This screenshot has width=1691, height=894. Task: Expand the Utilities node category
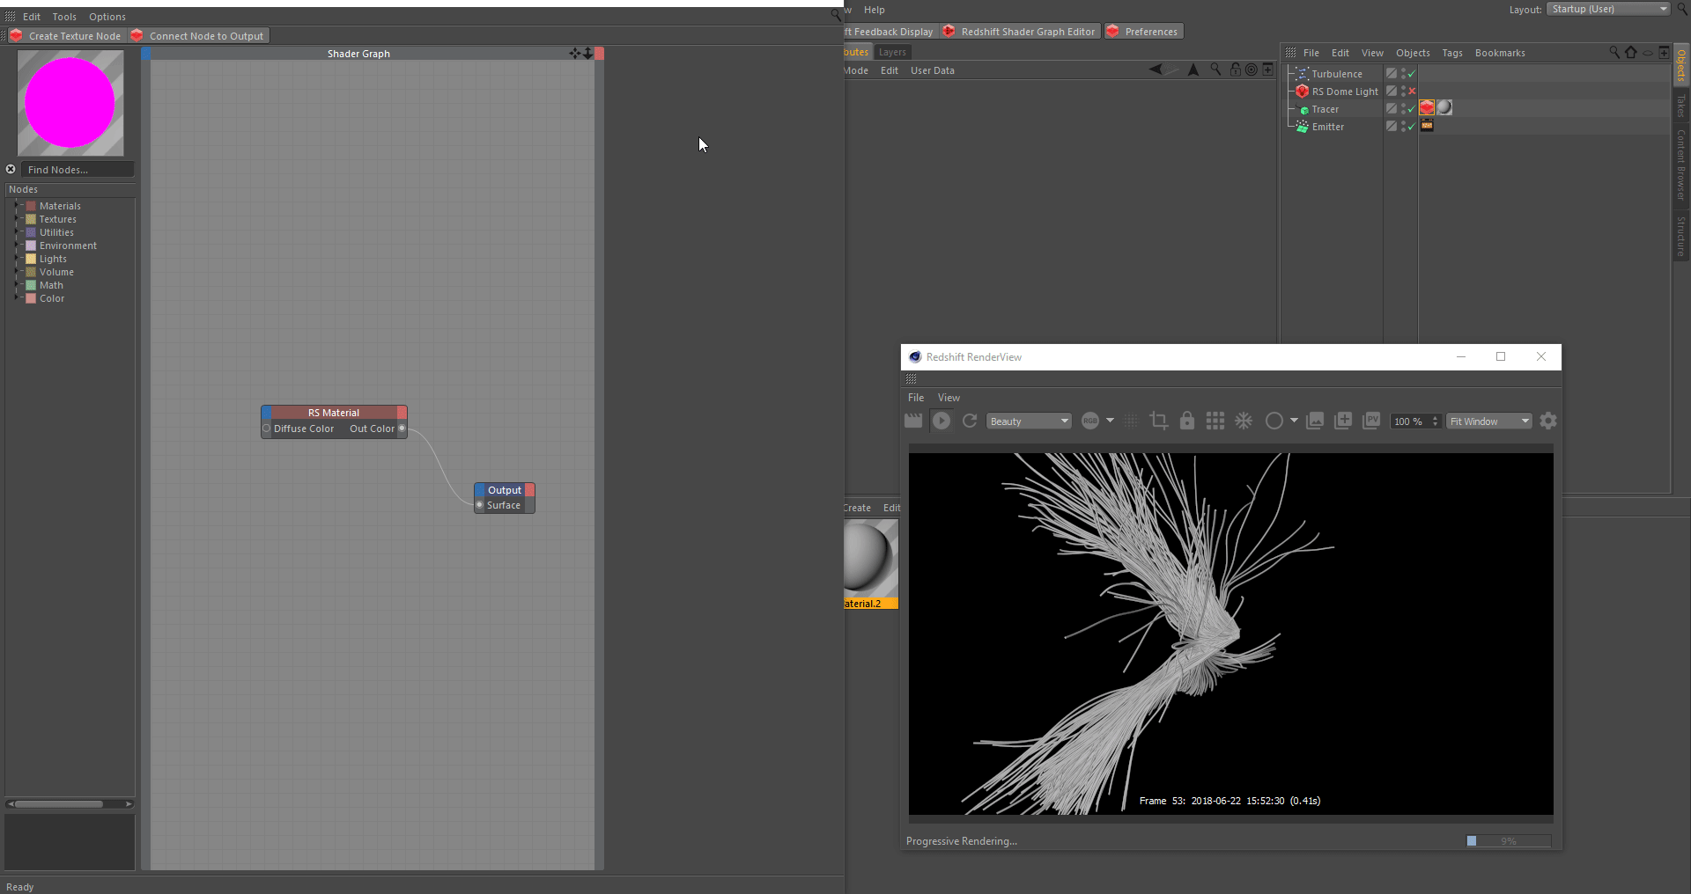[17, 232]
